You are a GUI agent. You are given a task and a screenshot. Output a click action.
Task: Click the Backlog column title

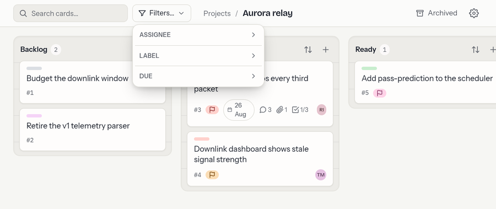[34, 50]
